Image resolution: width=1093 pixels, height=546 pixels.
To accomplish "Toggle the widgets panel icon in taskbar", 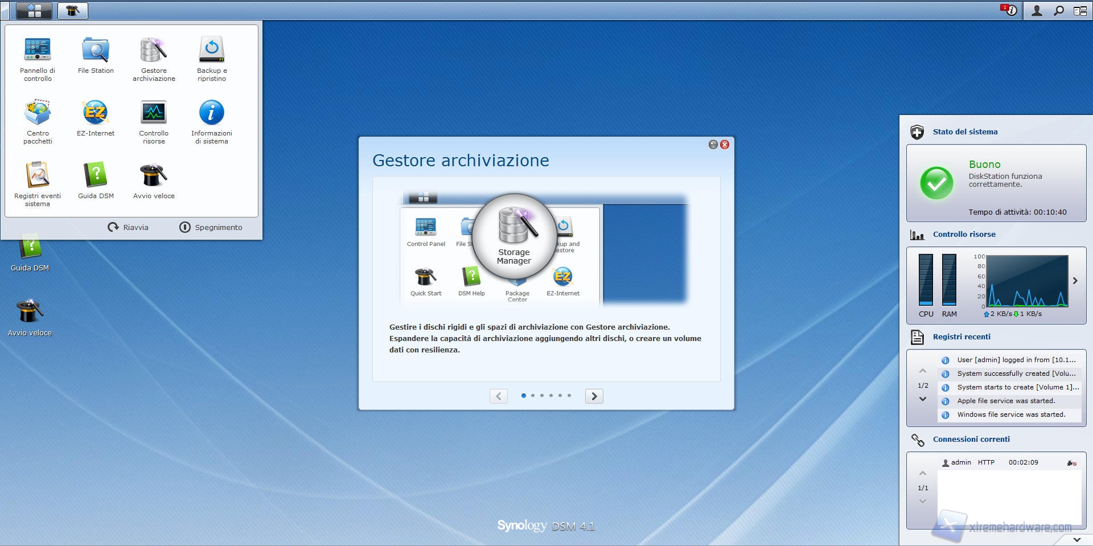I will pos(1080,11).
